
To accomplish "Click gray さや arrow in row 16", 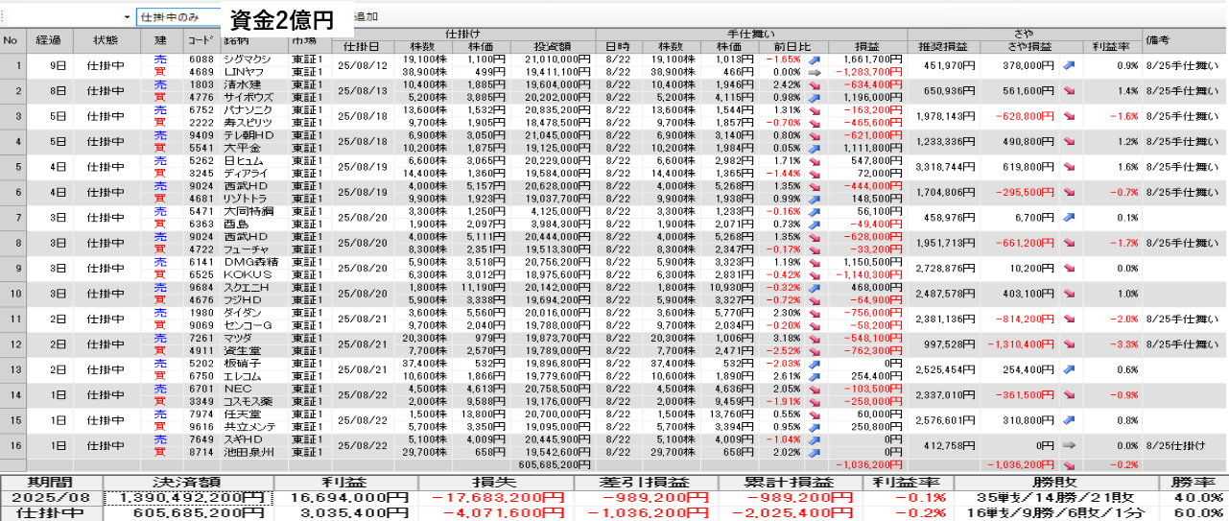I will pyautogui.click(x=1068, y=445).
